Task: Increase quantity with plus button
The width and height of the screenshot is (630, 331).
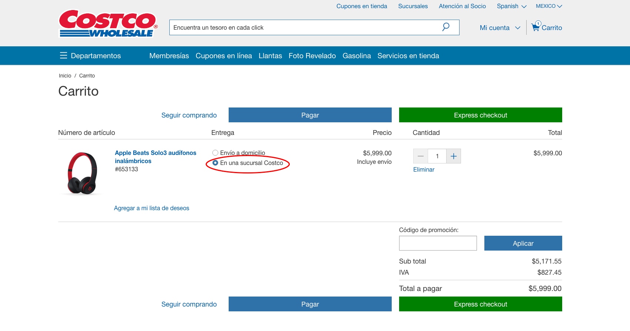Action: click(454, 156)
